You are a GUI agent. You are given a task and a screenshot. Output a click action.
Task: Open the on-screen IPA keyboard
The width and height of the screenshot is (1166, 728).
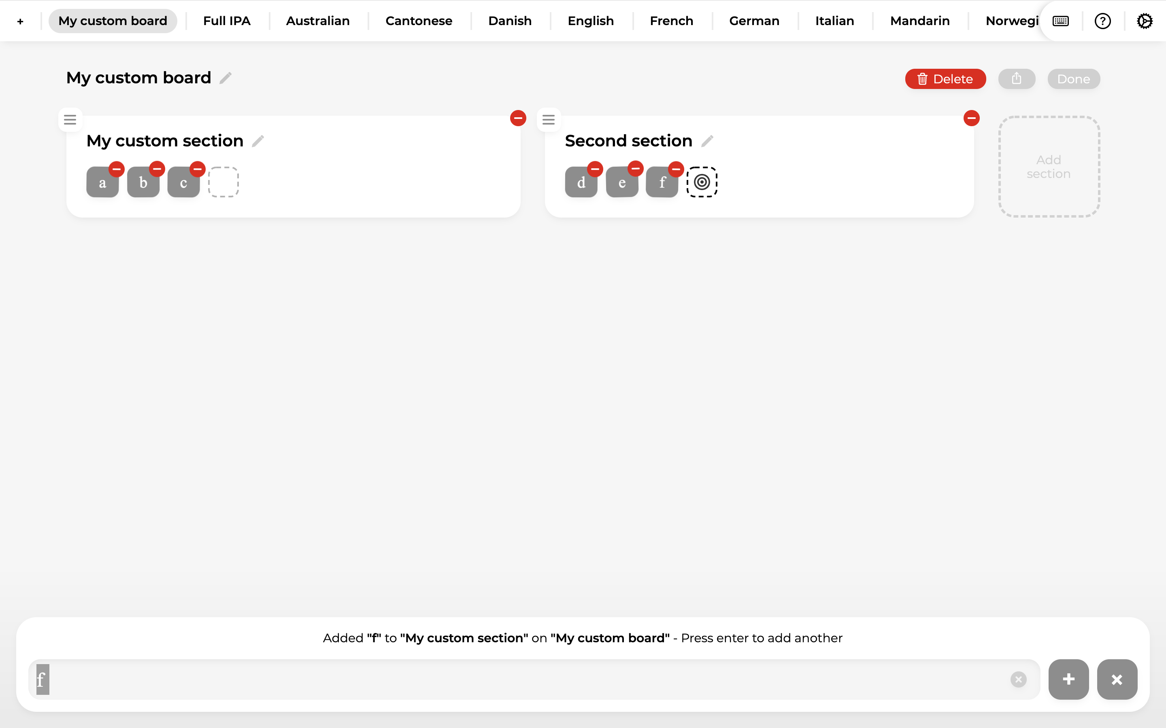tap(1060, 20)
